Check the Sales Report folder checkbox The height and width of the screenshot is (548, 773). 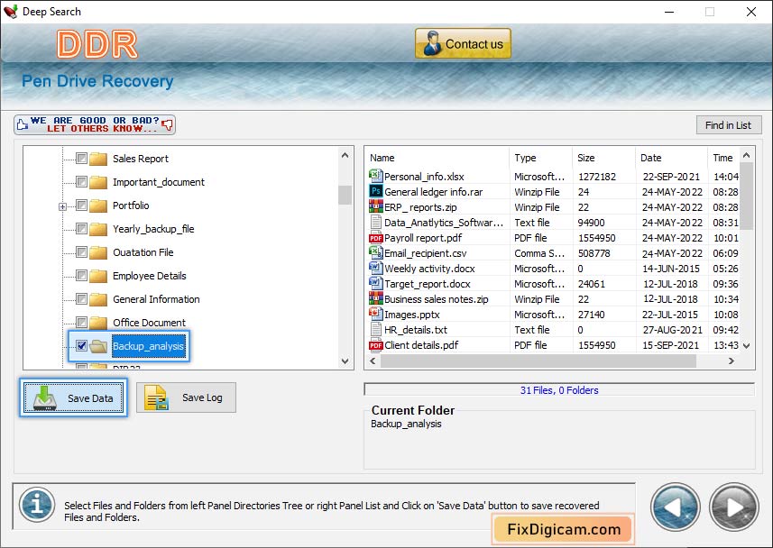(82, 159)
